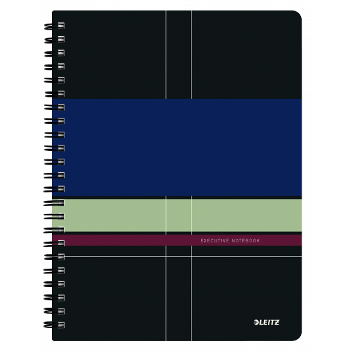Viewport: 353px width, 353px height.
Task: Click the black cover area beside the Leitz logo
Action: (246, 299)
